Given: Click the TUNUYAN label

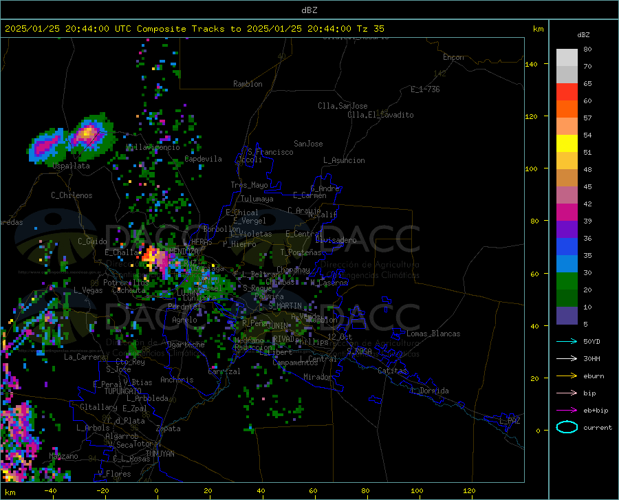Looking at the screenshot, I should [x=160, y=454].
